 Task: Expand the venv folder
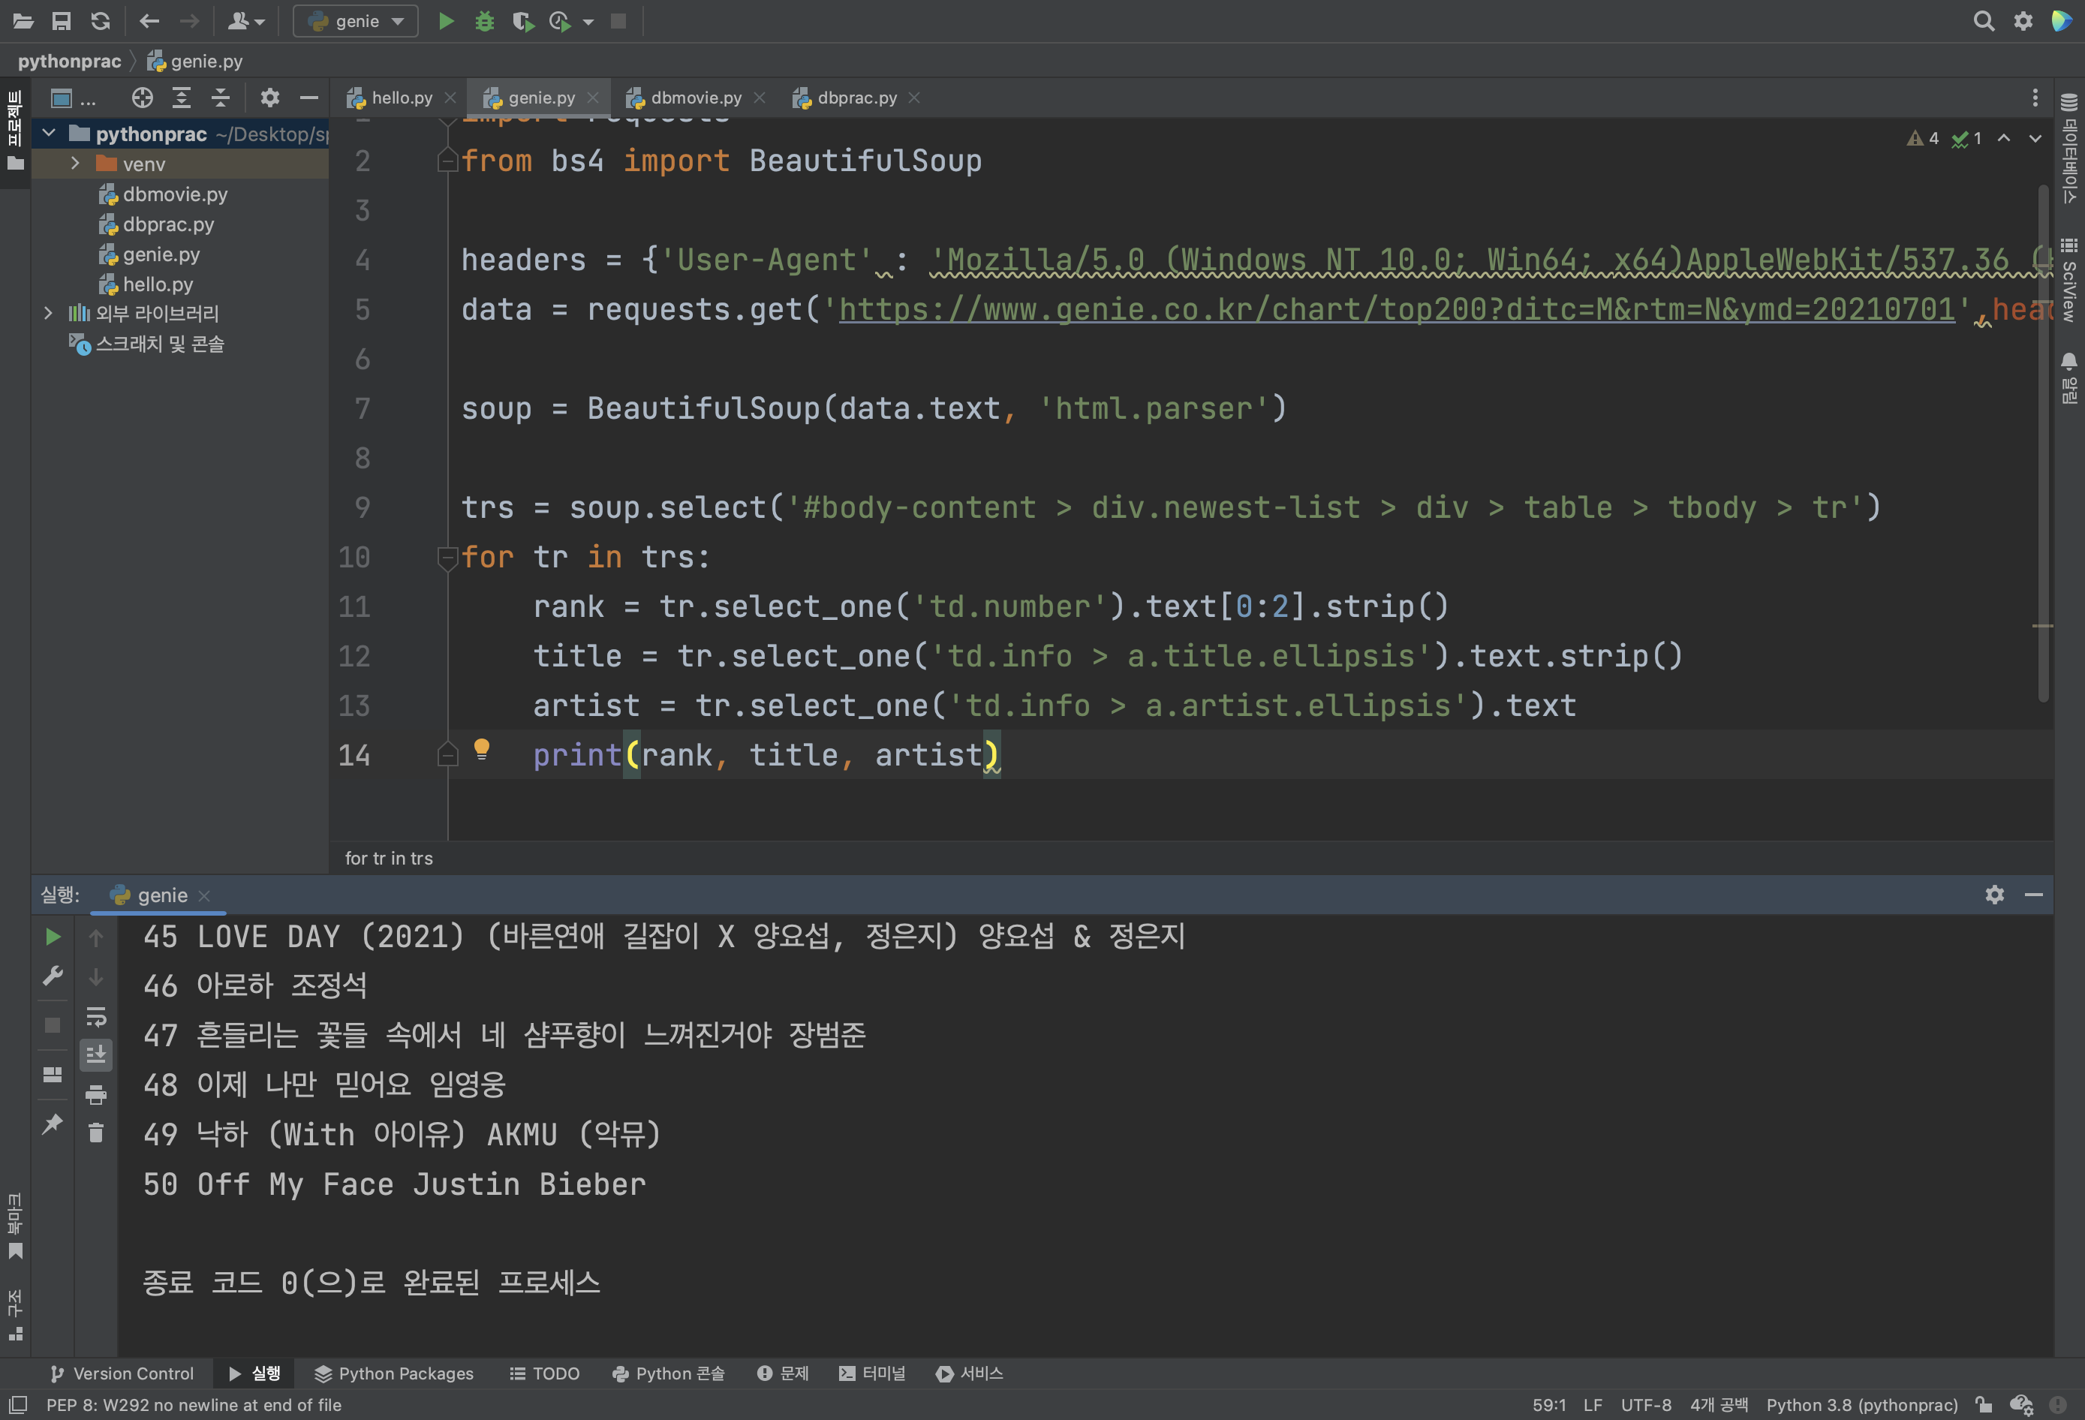point(75,164)
